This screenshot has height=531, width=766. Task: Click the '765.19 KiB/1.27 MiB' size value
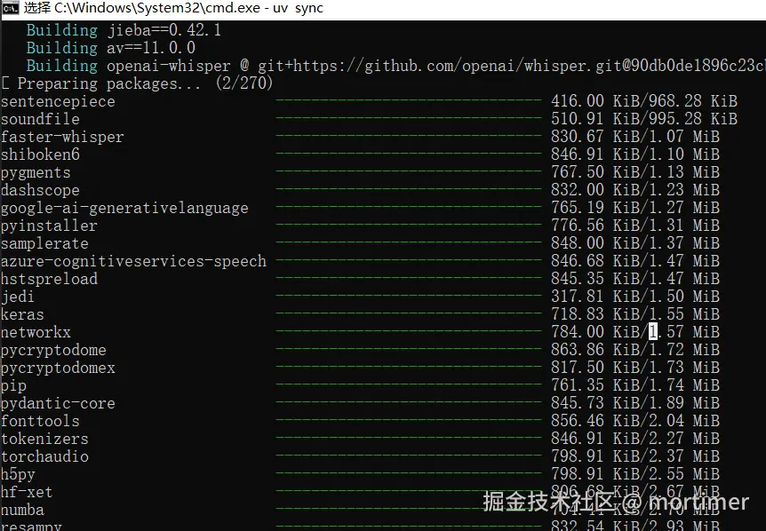[635, 208]
